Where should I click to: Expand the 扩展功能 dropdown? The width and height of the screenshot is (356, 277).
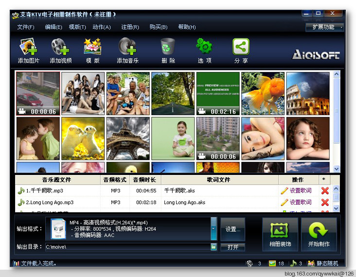pos(325,27)
